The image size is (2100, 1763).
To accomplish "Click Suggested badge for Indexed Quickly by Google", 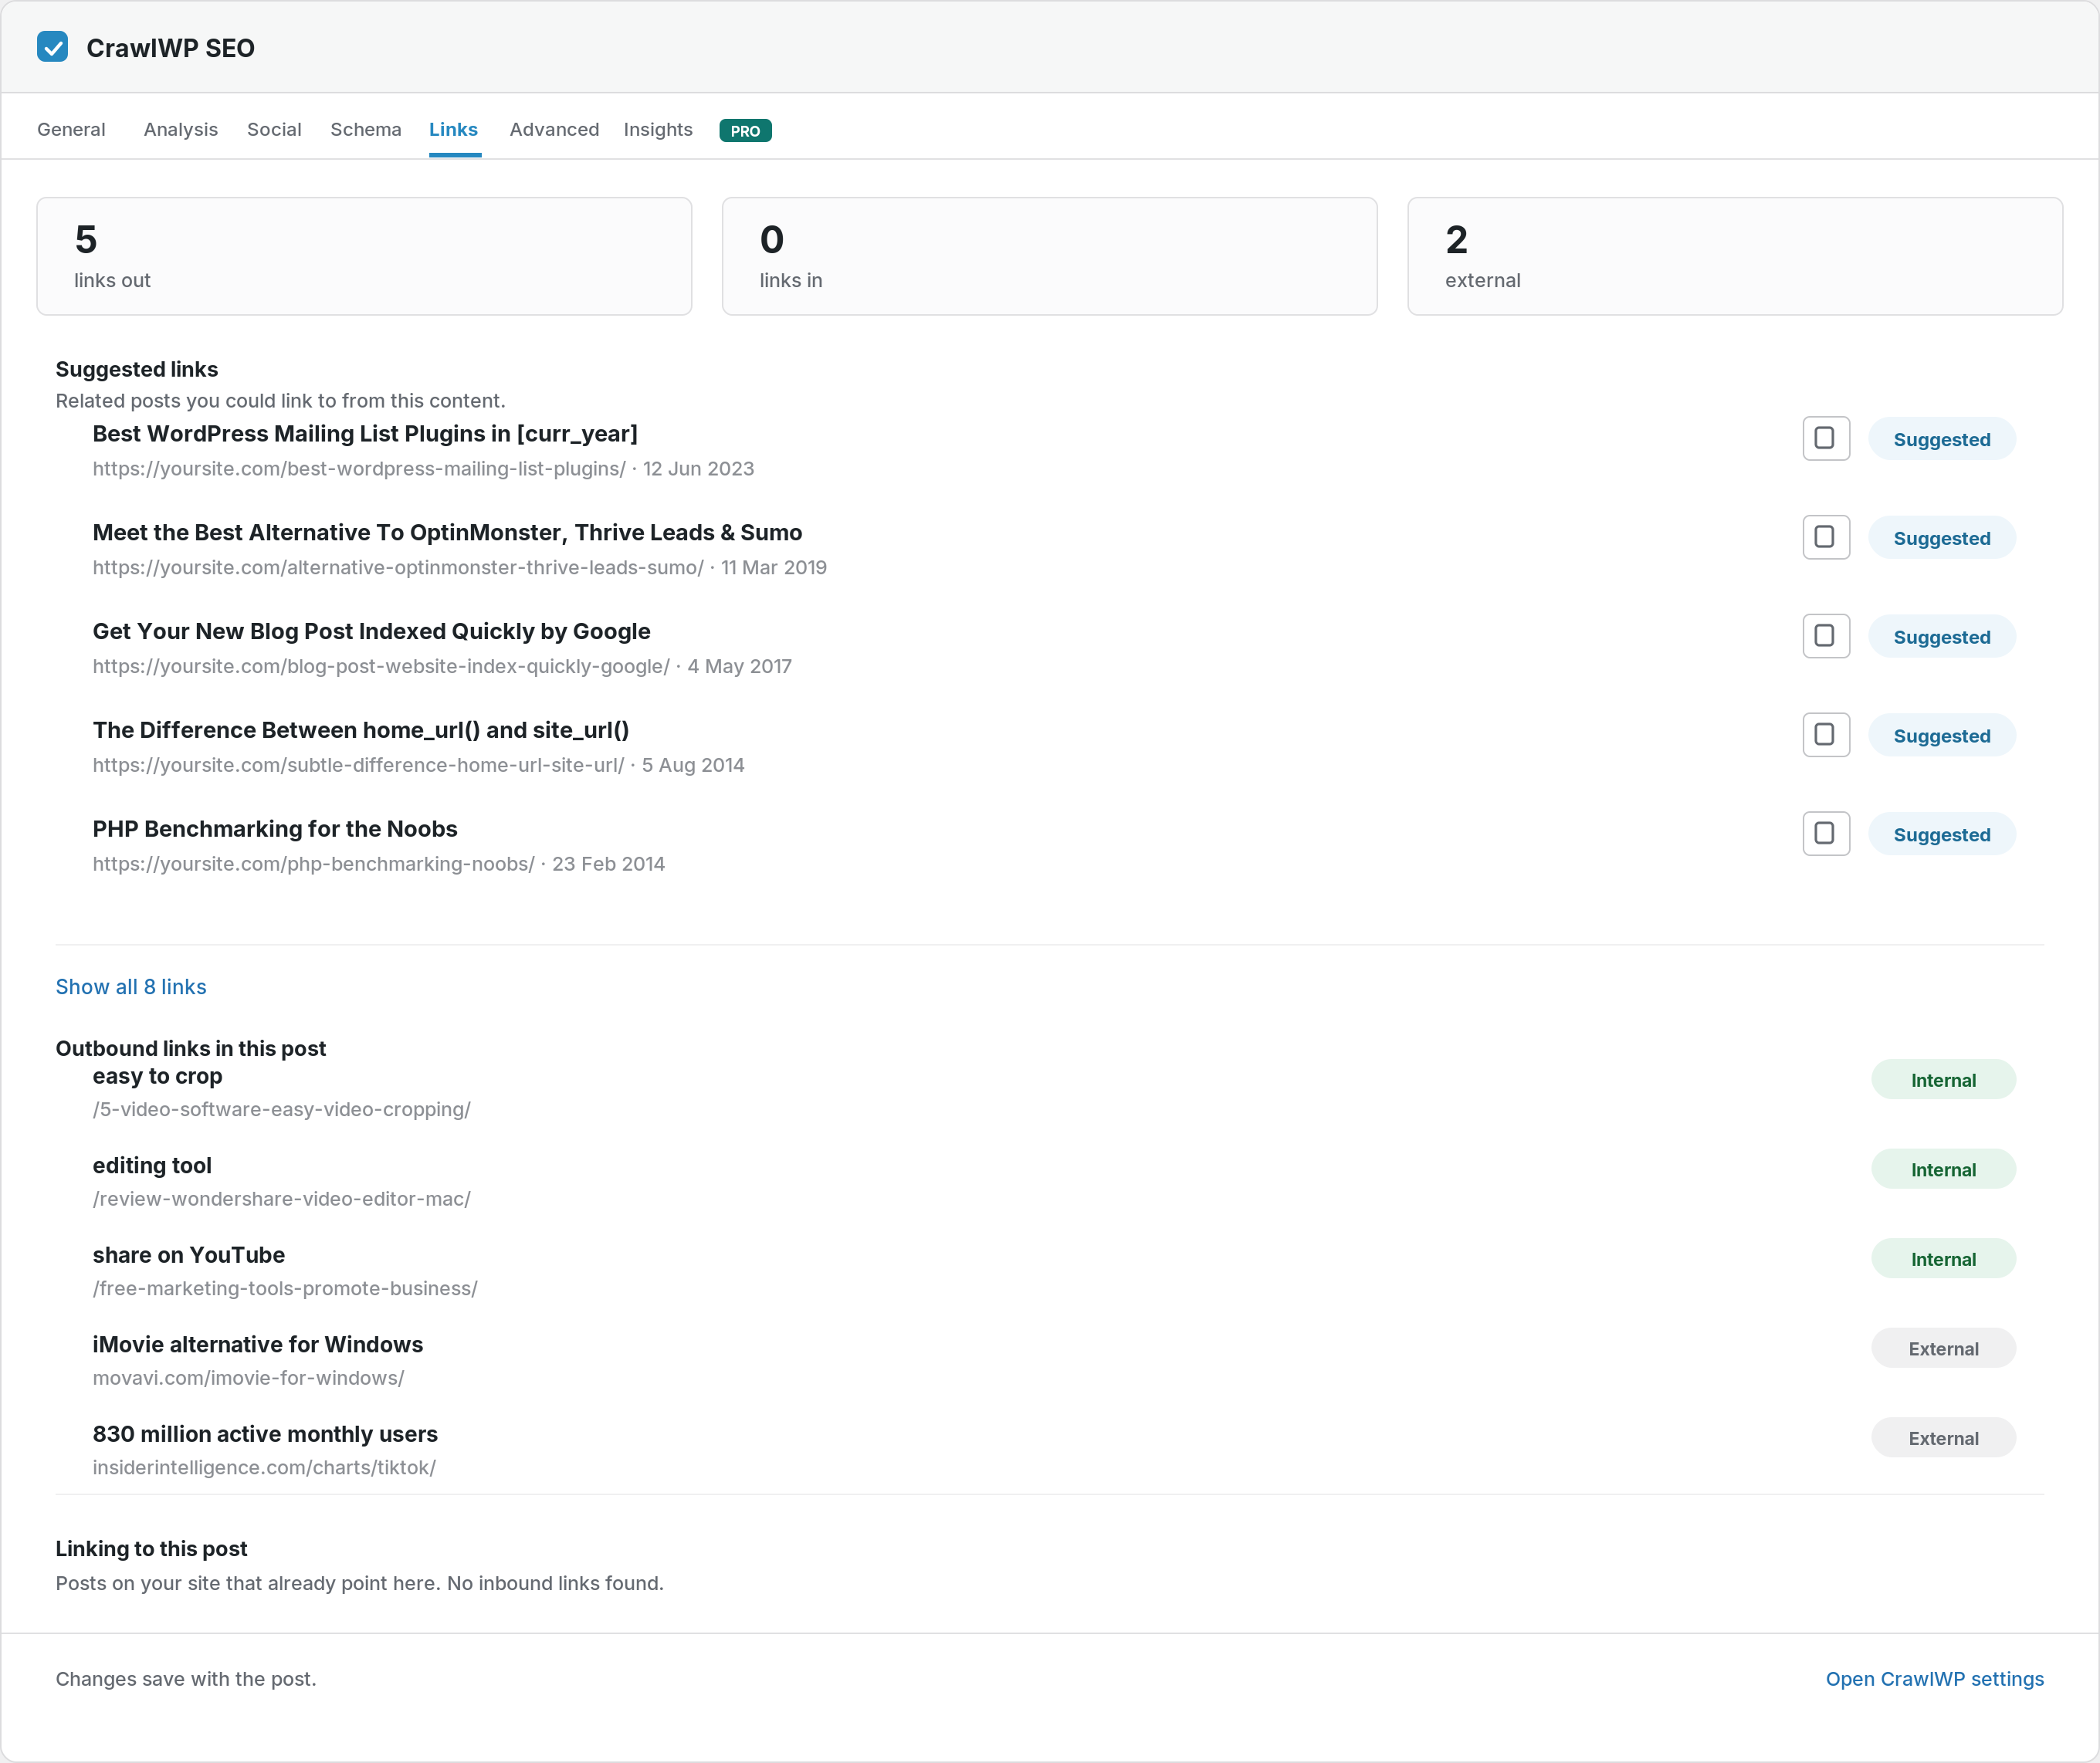I will pyautogui.click(x=1941, y=637).
